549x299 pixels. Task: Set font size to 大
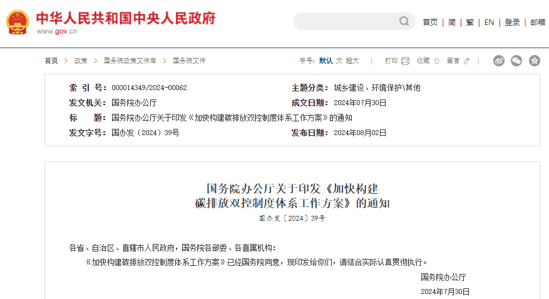coord(339,61)
